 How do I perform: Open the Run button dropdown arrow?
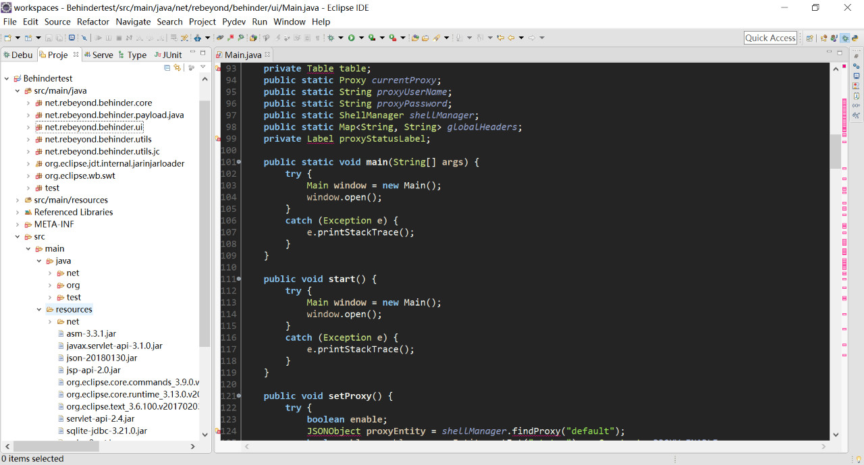pos(361,38)
